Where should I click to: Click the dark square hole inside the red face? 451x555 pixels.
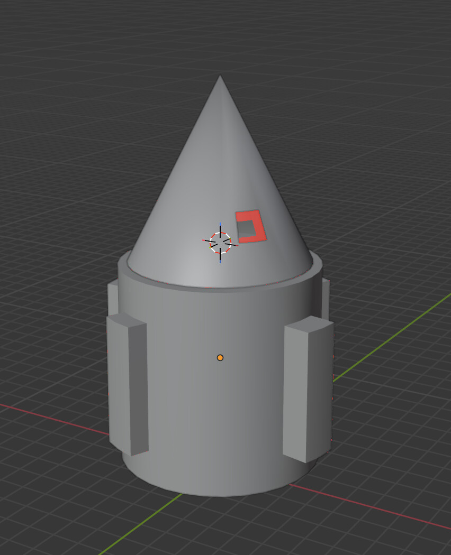click(246, 228)
